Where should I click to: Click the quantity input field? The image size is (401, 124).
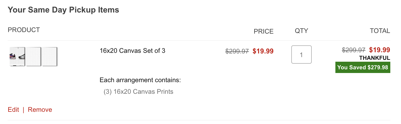click(301, 55)
